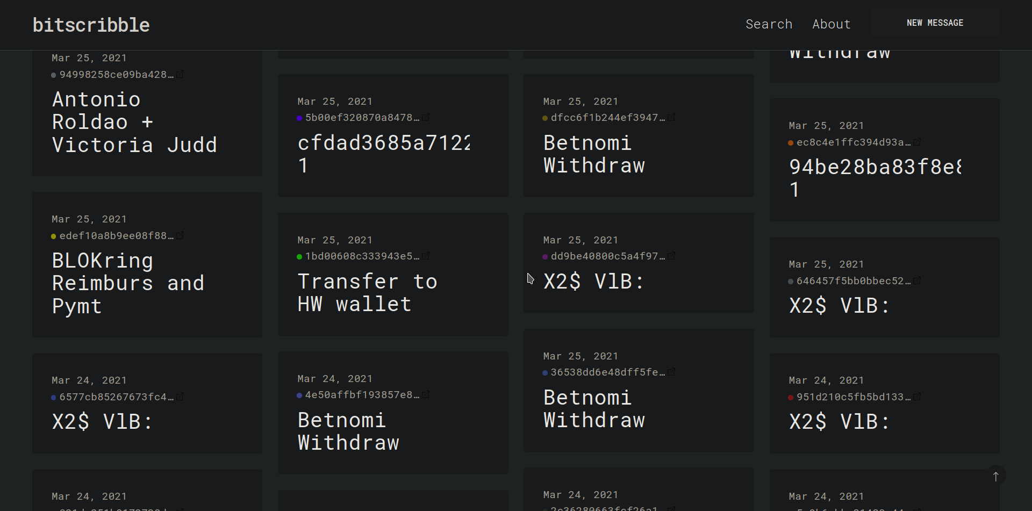The image size is (1032, 511).
Task: Click the orange dot next to ec8c4e1ffc394d93a
Action: coord(791,142)
